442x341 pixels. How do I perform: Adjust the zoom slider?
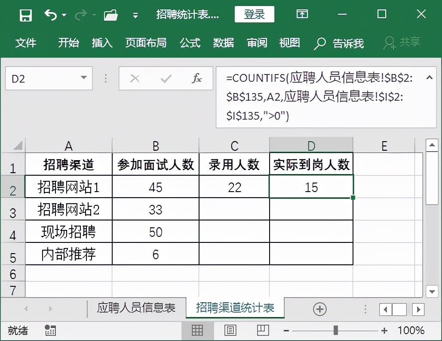coord(335,330)
